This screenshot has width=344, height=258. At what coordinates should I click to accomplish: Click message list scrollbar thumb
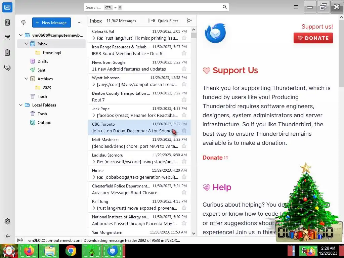pyautogui.click(x=193, y=35)
